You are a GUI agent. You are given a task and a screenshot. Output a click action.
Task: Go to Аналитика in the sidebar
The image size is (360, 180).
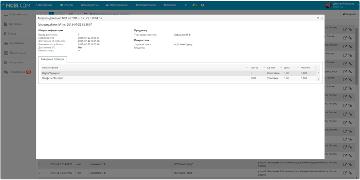click(17, 43)
